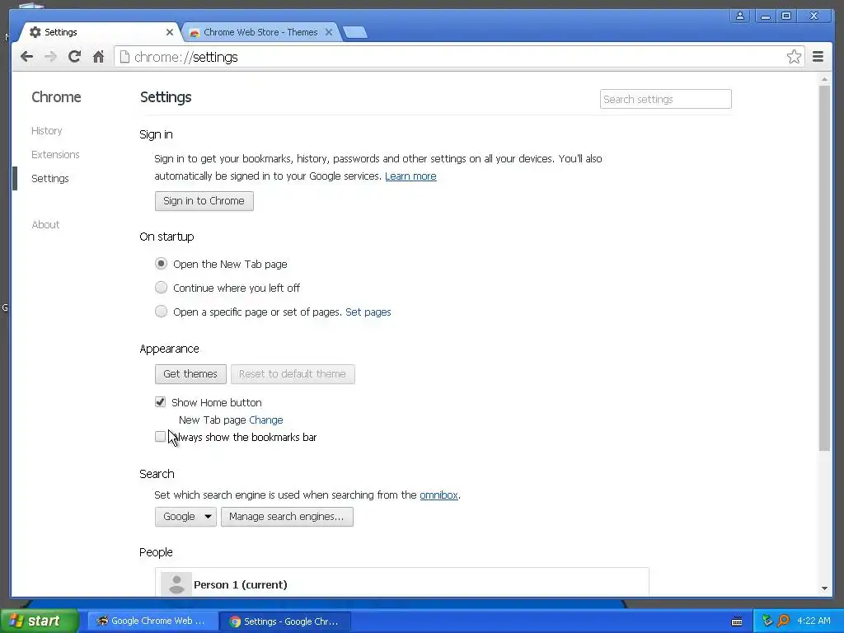The width and height of the screenshot is (844, 633).
Task: Switch to Chrome Web Store - Themes tab
Action: click(x=260, y=32)
